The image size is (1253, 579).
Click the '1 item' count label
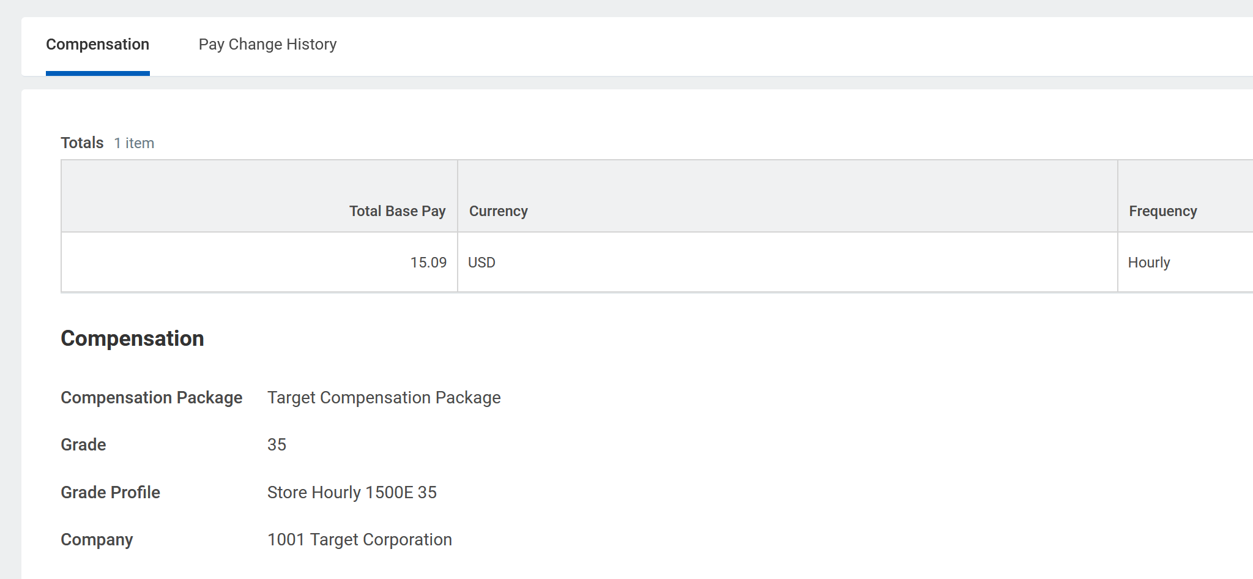tap(134, 143)
